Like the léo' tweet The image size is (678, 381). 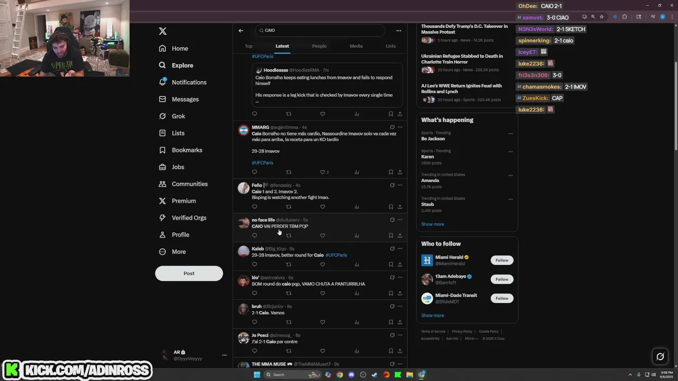pos(323,293)
